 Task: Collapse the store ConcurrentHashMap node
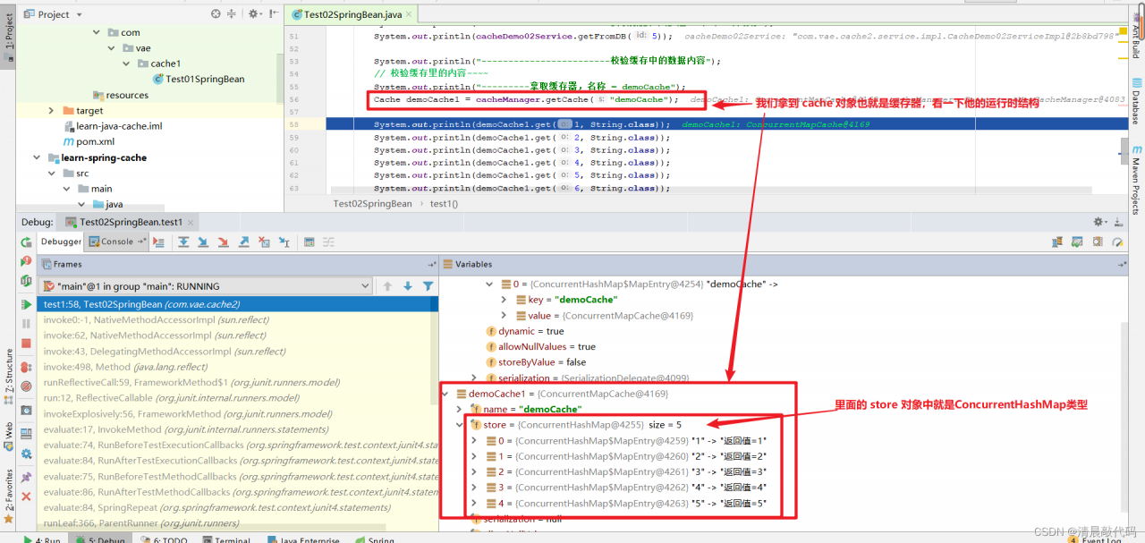click(x=461, y=425)
